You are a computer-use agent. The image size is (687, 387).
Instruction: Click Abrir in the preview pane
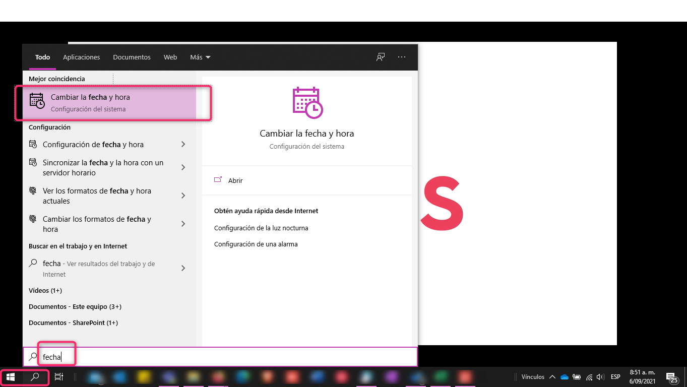pos(235,180)
